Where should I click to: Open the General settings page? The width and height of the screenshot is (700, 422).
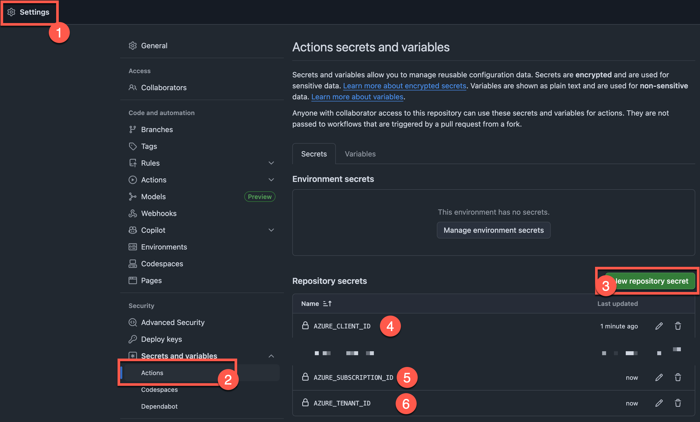(154, 46)
